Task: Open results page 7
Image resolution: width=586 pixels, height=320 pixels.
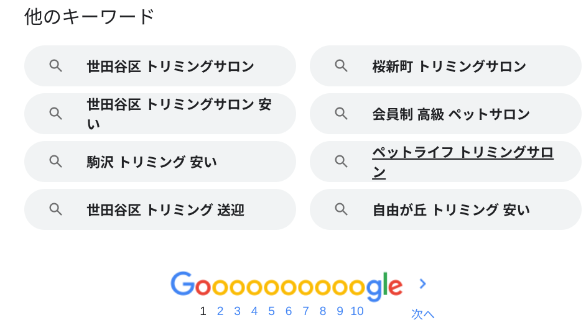Action: (305, 311)
